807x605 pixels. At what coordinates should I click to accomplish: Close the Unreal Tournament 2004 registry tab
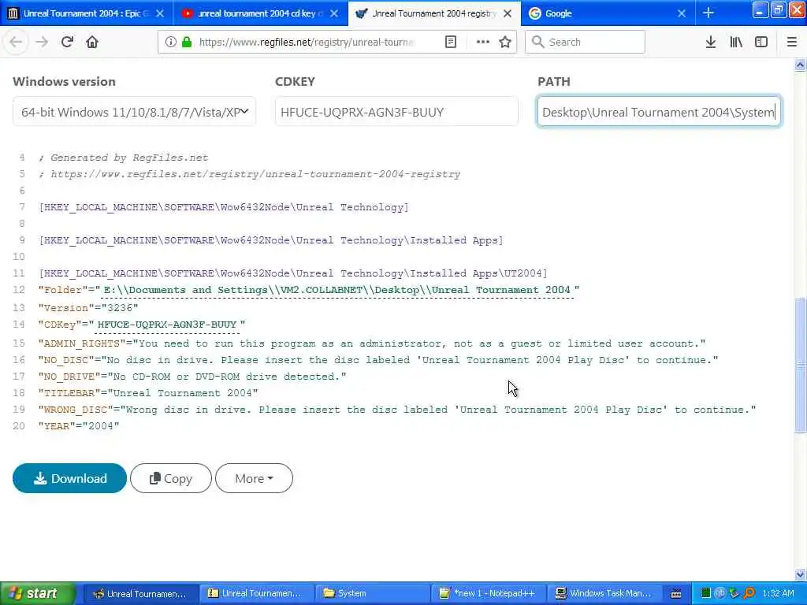(x=508, y=13)
